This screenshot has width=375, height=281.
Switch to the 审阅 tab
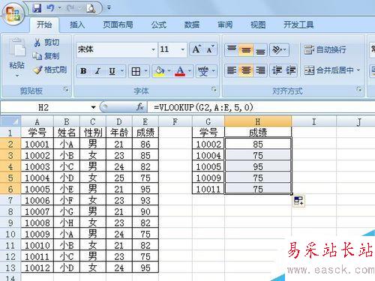[x=225, y=25]
